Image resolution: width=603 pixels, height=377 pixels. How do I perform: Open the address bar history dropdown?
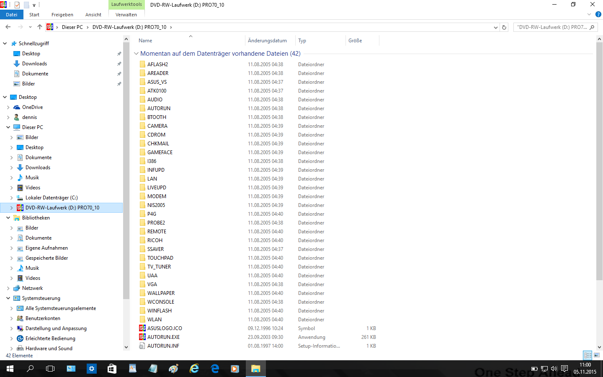click(x=496, y=27)
